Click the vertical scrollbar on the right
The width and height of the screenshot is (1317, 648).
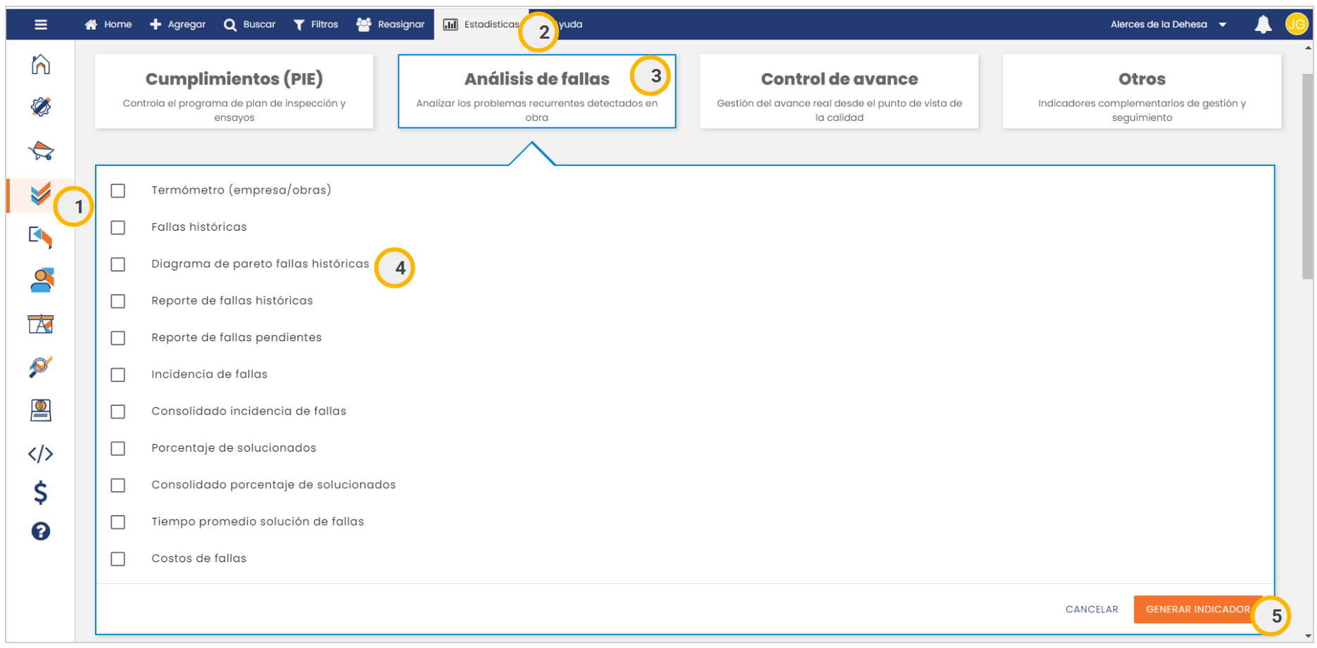click(1307, 176)
